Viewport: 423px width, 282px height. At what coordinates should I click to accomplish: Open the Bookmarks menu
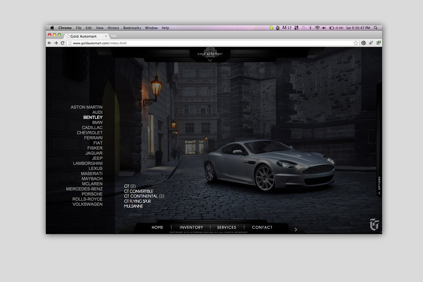pos(132,28)
